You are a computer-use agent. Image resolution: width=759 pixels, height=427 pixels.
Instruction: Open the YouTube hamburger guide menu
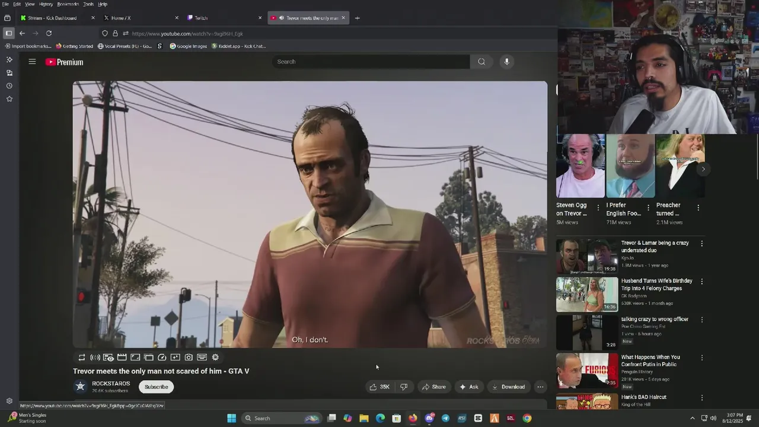click(32, 62)
